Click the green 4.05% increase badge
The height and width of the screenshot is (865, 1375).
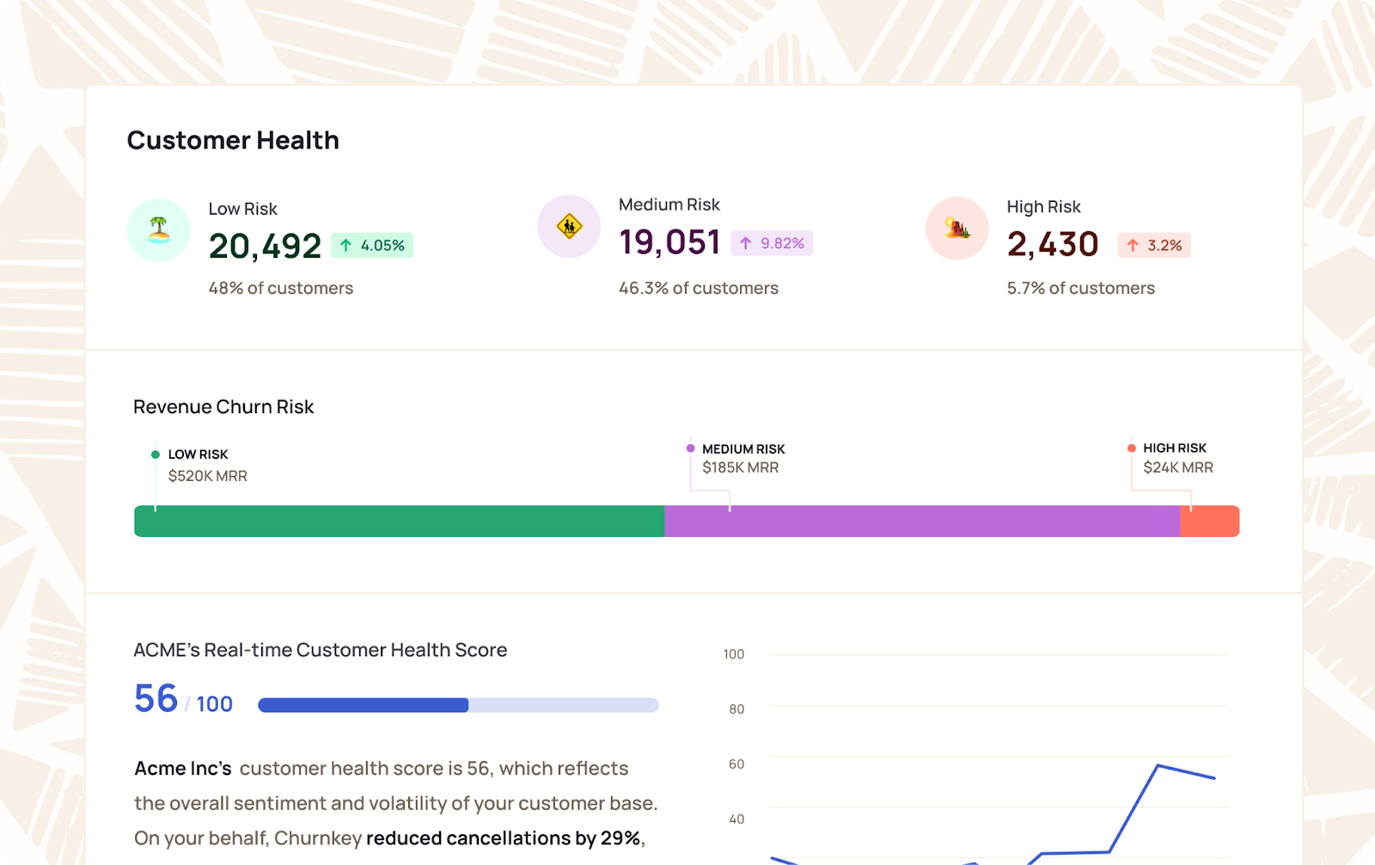(x=372, y=246)
